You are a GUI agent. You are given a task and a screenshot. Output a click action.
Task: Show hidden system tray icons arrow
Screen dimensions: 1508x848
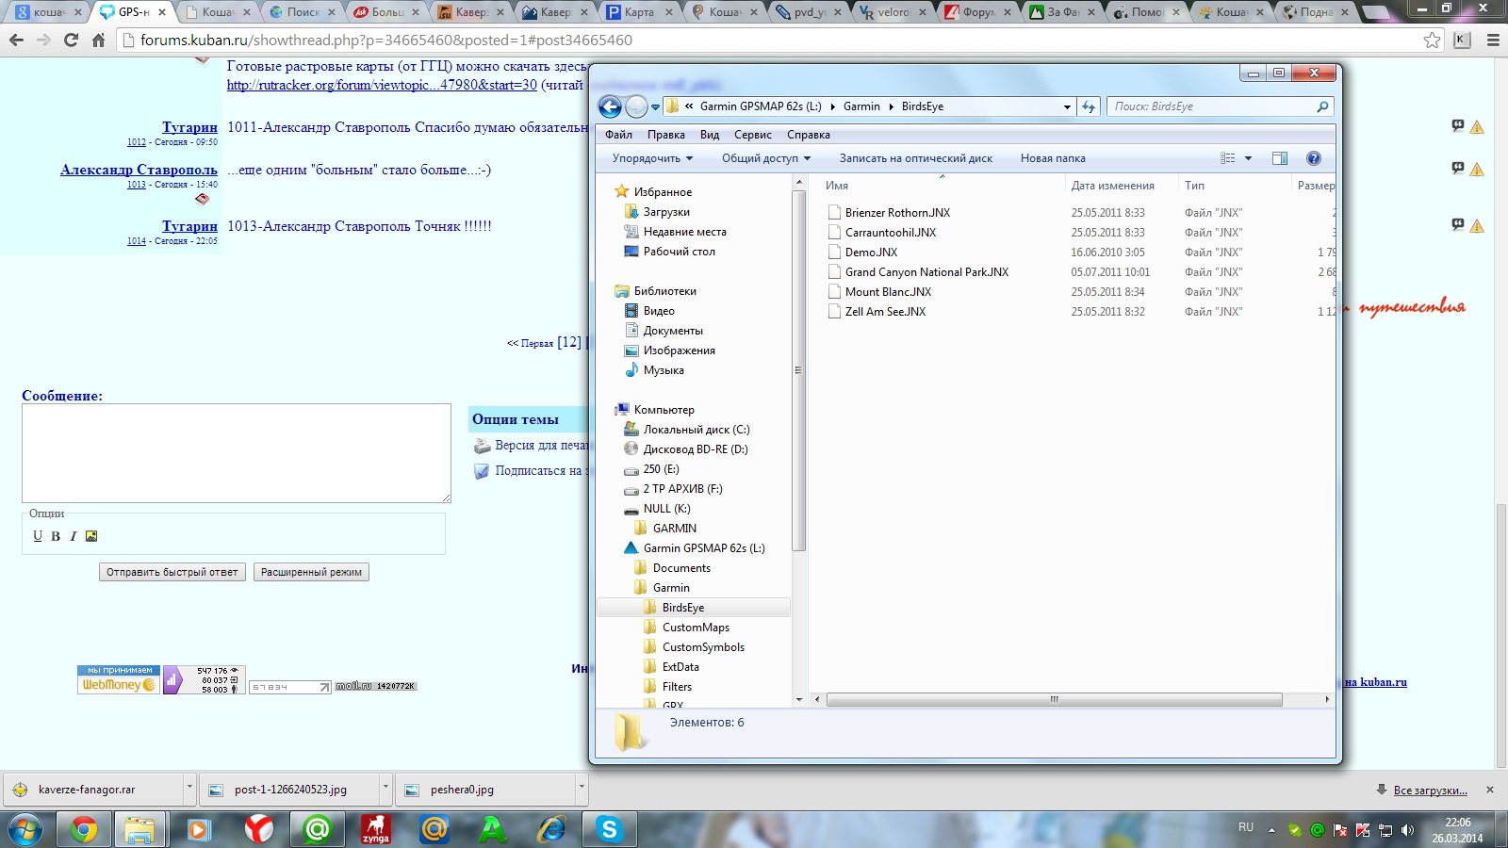click(1271, 830)
